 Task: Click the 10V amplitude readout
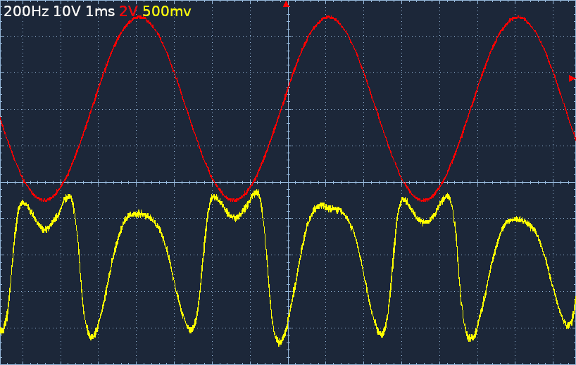[67, 12]
